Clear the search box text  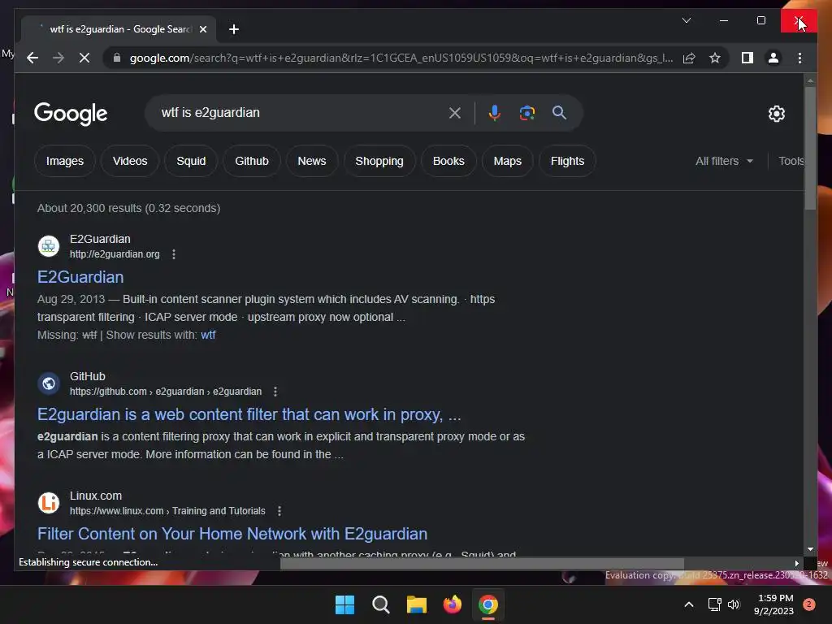455,112
